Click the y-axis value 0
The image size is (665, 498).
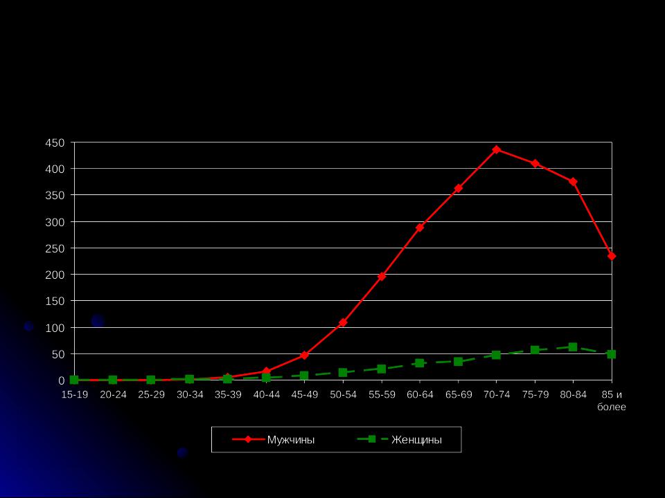coord(62,380)
